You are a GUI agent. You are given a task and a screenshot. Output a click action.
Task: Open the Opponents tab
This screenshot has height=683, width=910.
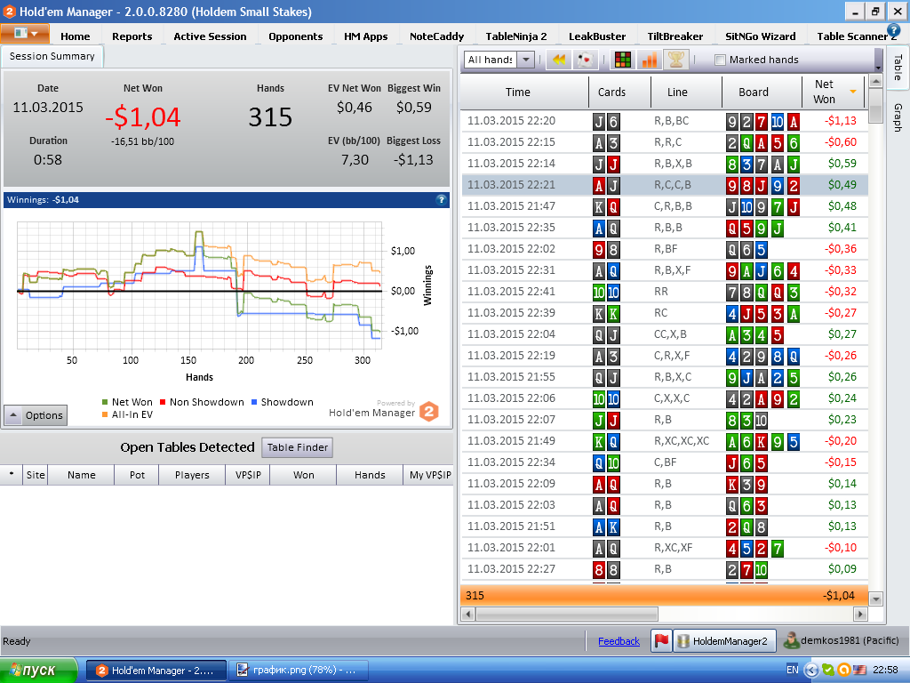295,36
